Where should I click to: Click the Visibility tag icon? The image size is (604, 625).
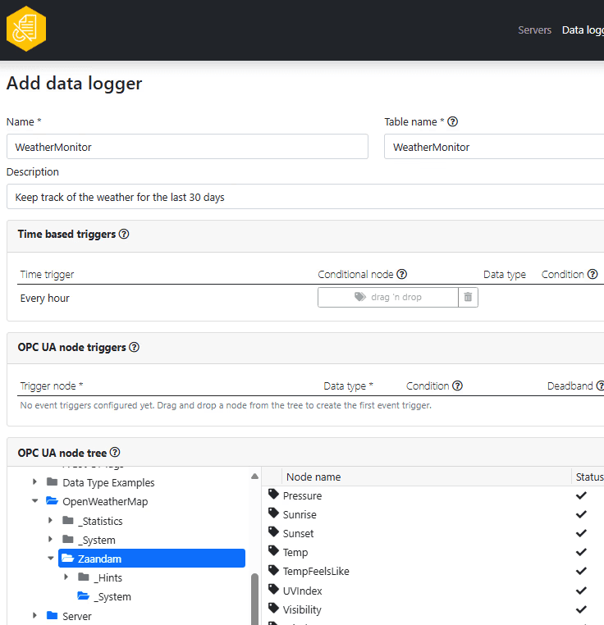(273, 609)
